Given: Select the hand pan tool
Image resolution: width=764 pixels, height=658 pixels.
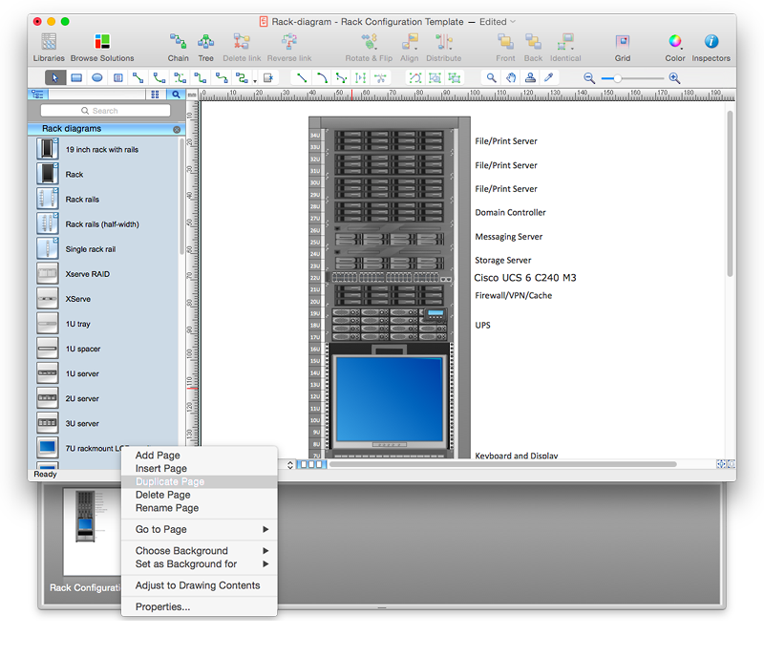Looking at the screenshot, I should pyautogui.click(x=511, y=78).
